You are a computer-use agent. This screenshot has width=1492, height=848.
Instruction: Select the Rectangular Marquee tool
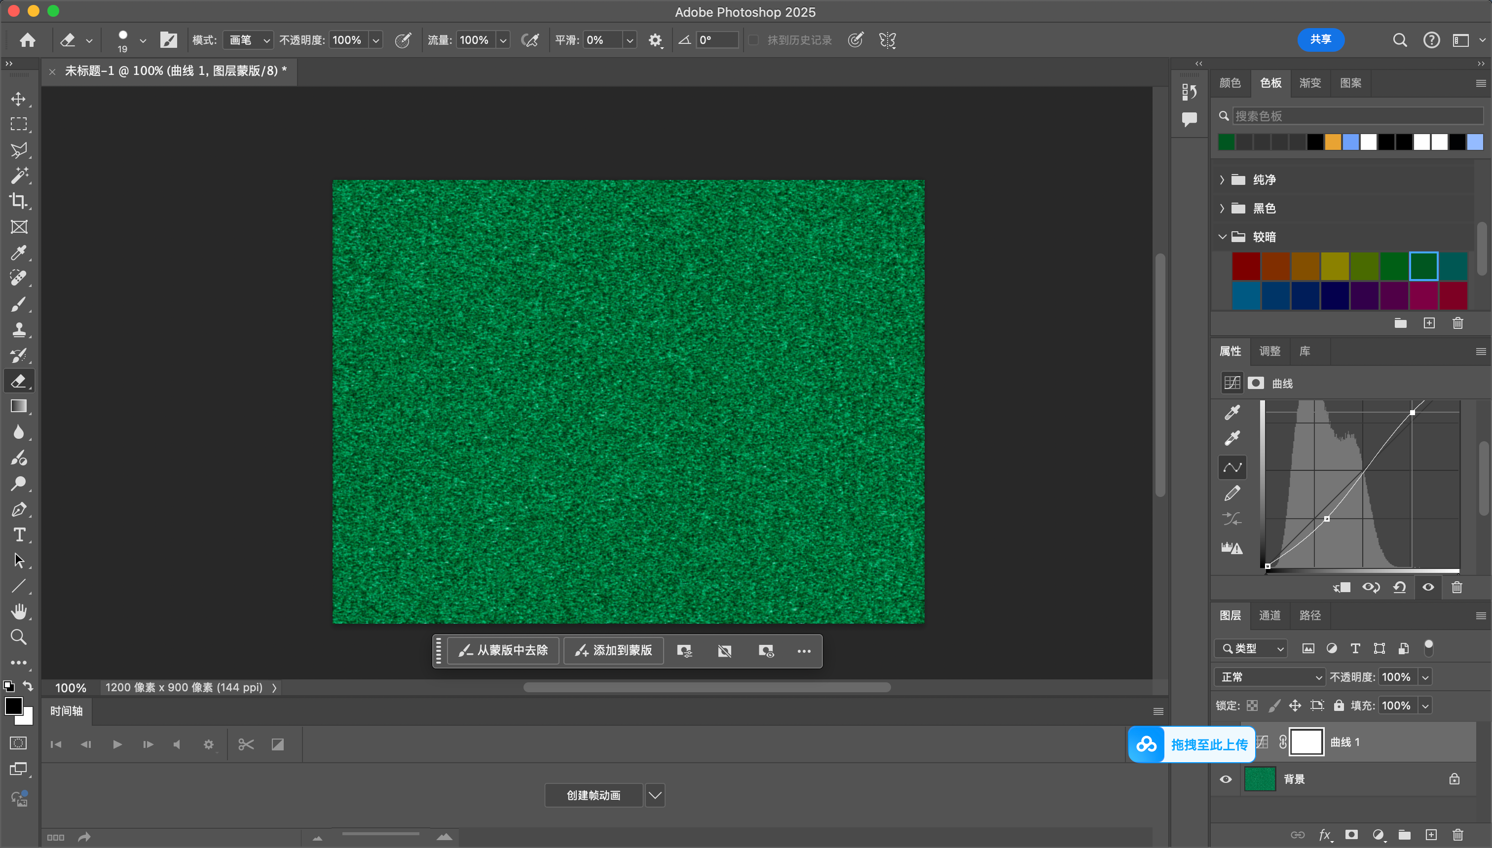[19, 124]
